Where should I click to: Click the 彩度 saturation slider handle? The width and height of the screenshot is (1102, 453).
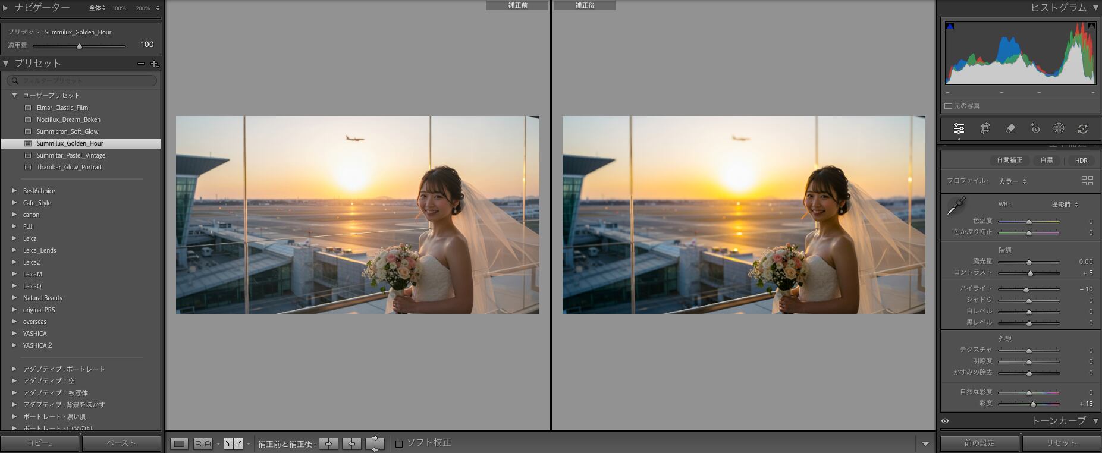pyautogui.click(x=1033, y=404)
